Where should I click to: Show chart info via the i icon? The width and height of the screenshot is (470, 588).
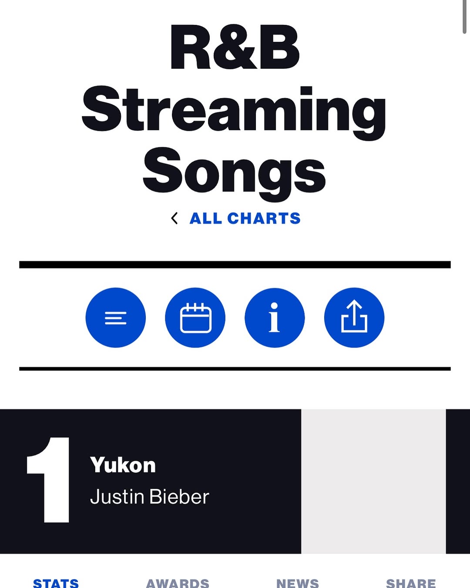[x=275, y=318]
